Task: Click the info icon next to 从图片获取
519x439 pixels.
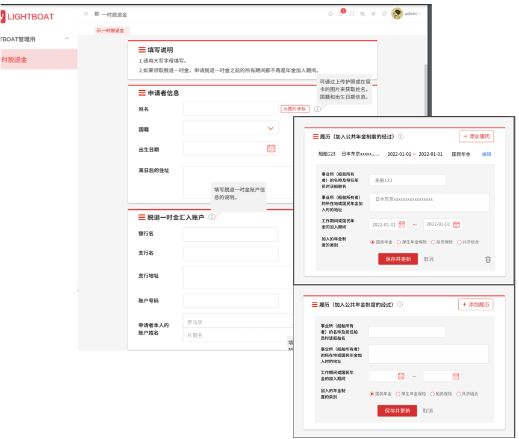Action: coord(317,109)
